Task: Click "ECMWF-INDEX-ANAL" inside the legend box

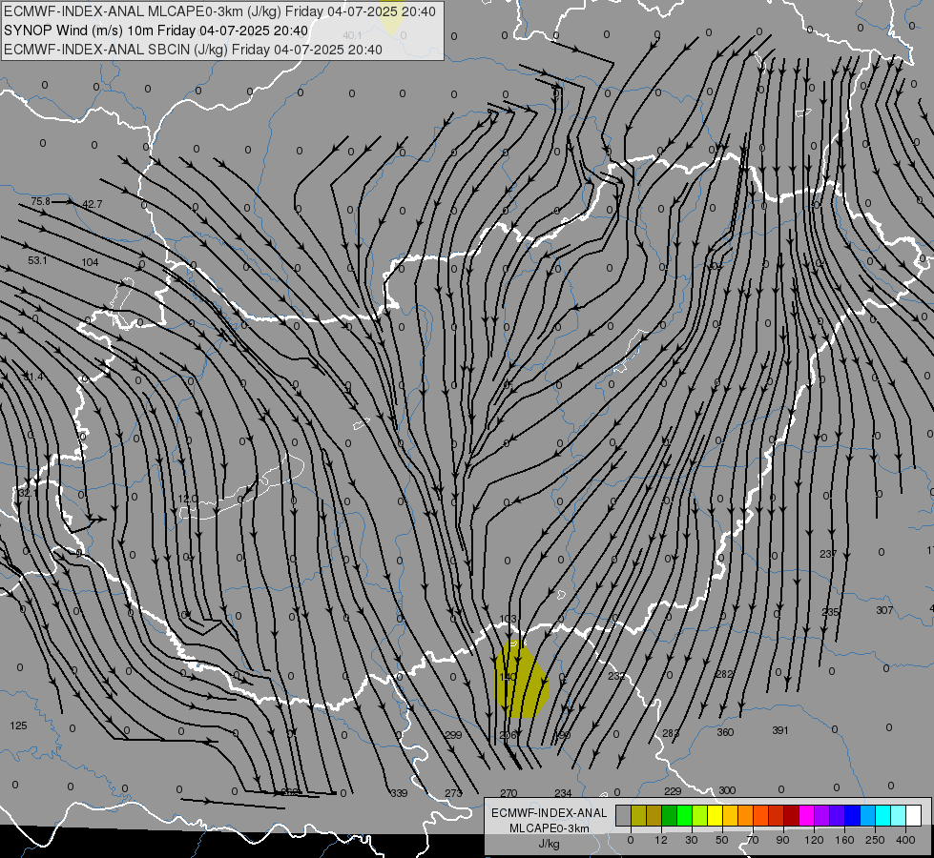Action: coord(550,813)
